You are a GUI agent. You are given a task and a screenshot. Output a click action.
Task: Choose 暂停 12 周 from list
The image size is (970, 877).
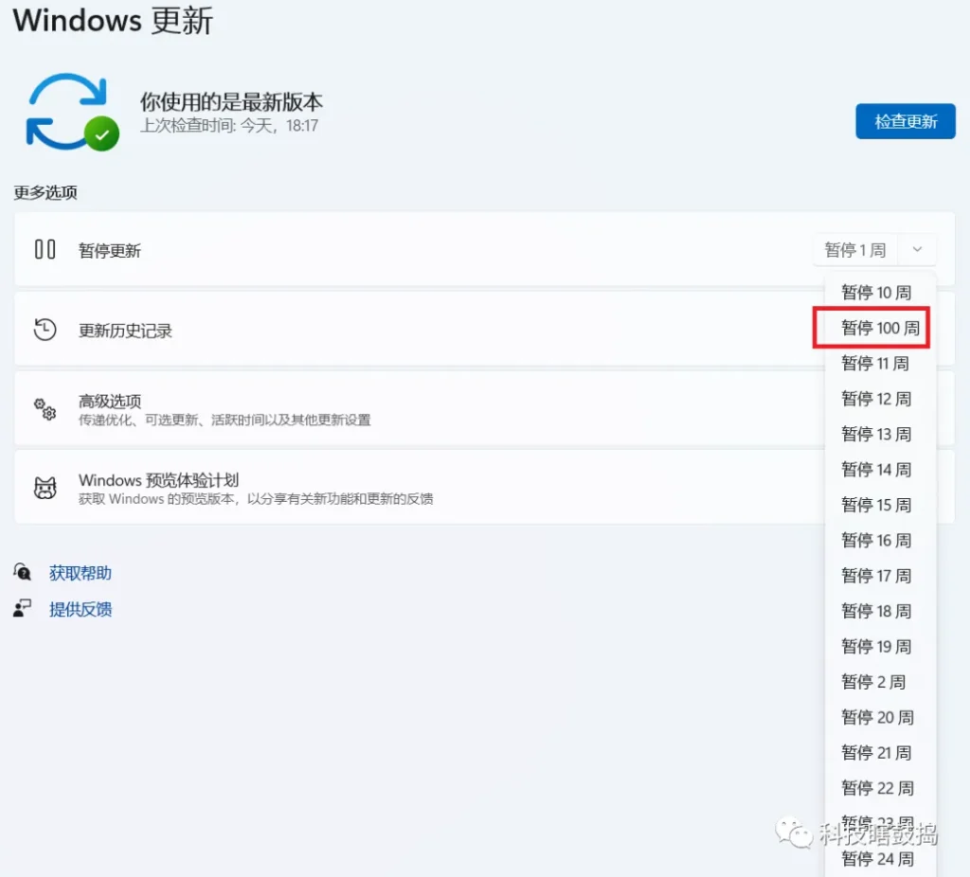coord(876,399)
